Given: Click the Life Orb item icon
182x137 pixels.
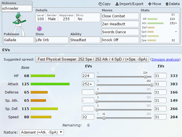Looking at the screenshot, I should [x=39, y=28].
